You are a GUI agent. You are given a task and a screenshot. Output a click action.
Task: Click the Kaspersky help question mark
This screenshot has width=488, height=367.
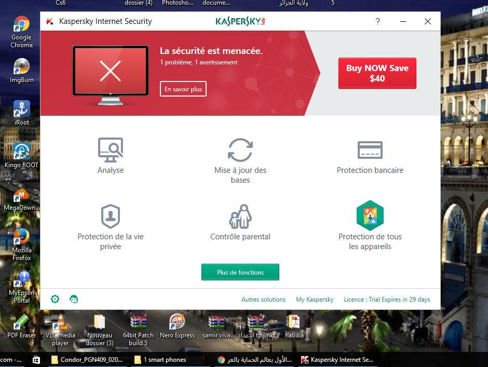click(377, 21)
